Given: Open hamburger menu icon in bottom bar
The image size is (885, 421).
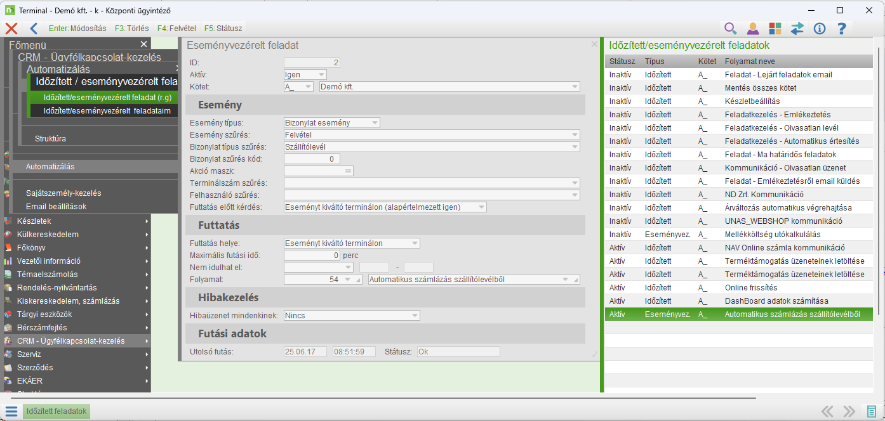Looking at the screenshot, I should pyautogui.click(x=11, y=411).
